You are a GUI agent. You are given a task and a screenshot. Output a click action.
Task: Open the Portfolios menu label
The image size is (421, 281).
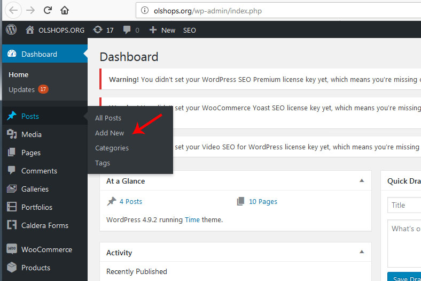click(x=37, y=207)
